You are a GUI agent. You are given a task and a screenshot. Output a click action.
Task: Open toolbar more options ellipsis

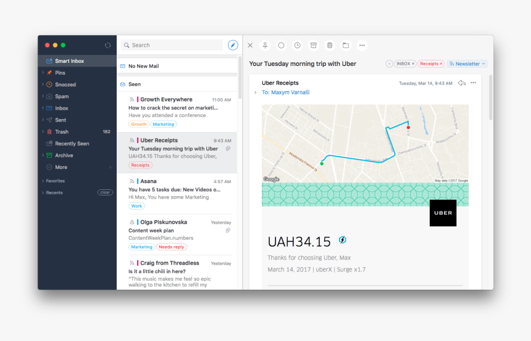[362, 45]
